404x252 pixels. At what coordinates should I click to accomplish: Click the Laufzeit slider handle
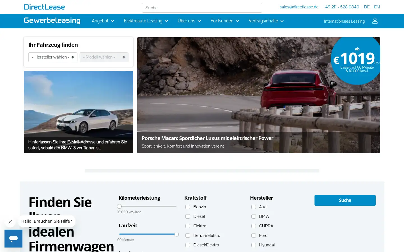[176, 234]
